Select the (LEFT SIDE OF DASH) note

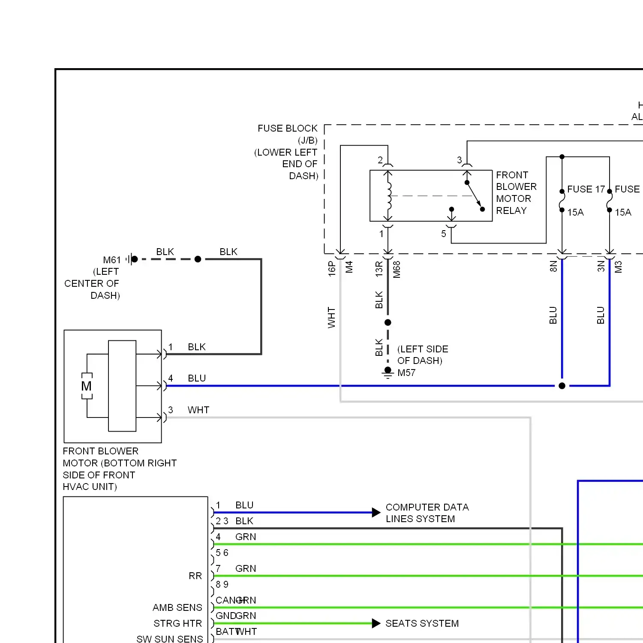pyautogui.click(x=423, y=355)
